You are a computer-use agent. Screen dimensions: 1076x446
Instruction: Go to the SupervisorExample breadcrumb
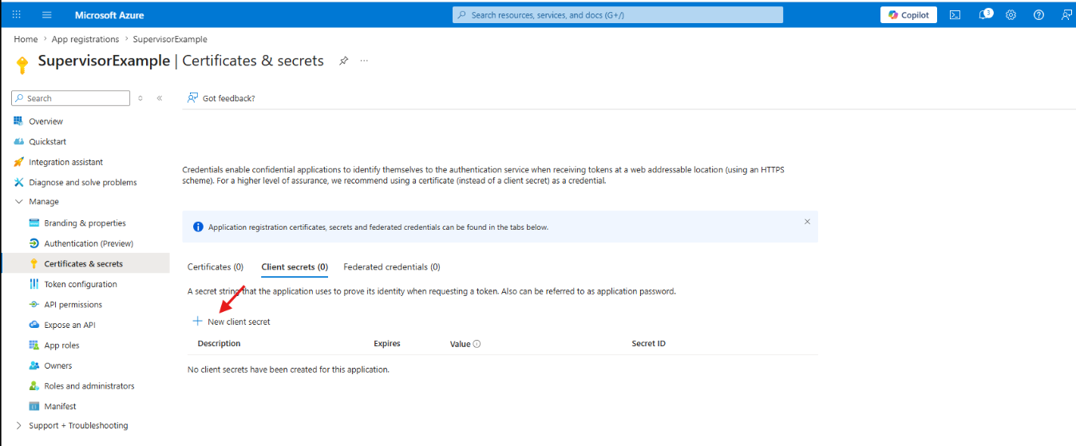170,39
